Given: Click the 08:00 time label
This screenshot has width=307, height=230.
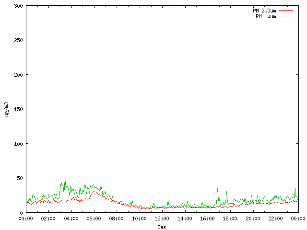Looking at the screenshot, I should coord(117,218).
